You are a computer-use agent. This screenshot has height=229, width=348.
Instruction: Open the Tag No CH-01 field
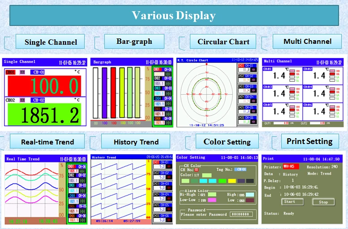pos(241,170)
